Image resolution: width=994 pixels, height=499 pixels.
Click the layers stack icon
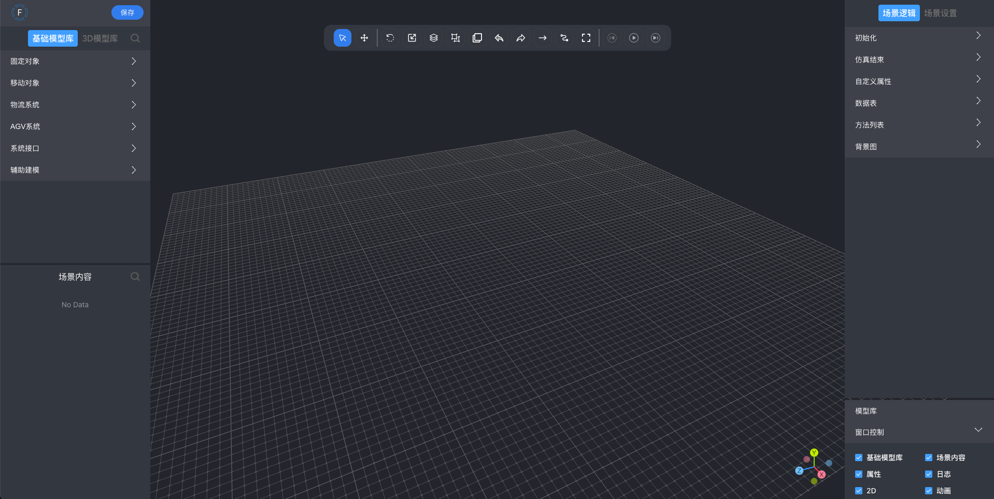pyautogui.click(x=434, y=38)
